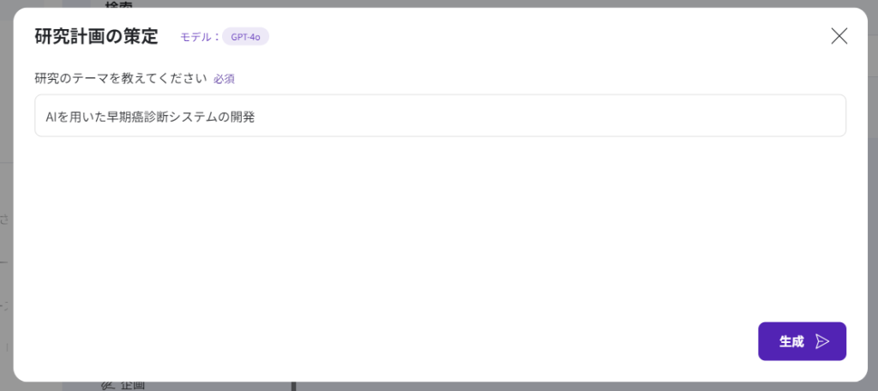Click the 企画 pencil icon at bottom

coord(107,385)
